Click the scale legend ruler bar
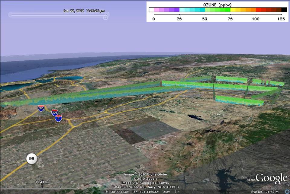Viewport: 290px width, 194px height. 42,186
